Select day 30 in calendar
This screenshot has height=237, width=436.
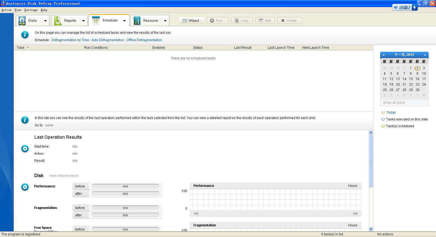click(417, 90)
